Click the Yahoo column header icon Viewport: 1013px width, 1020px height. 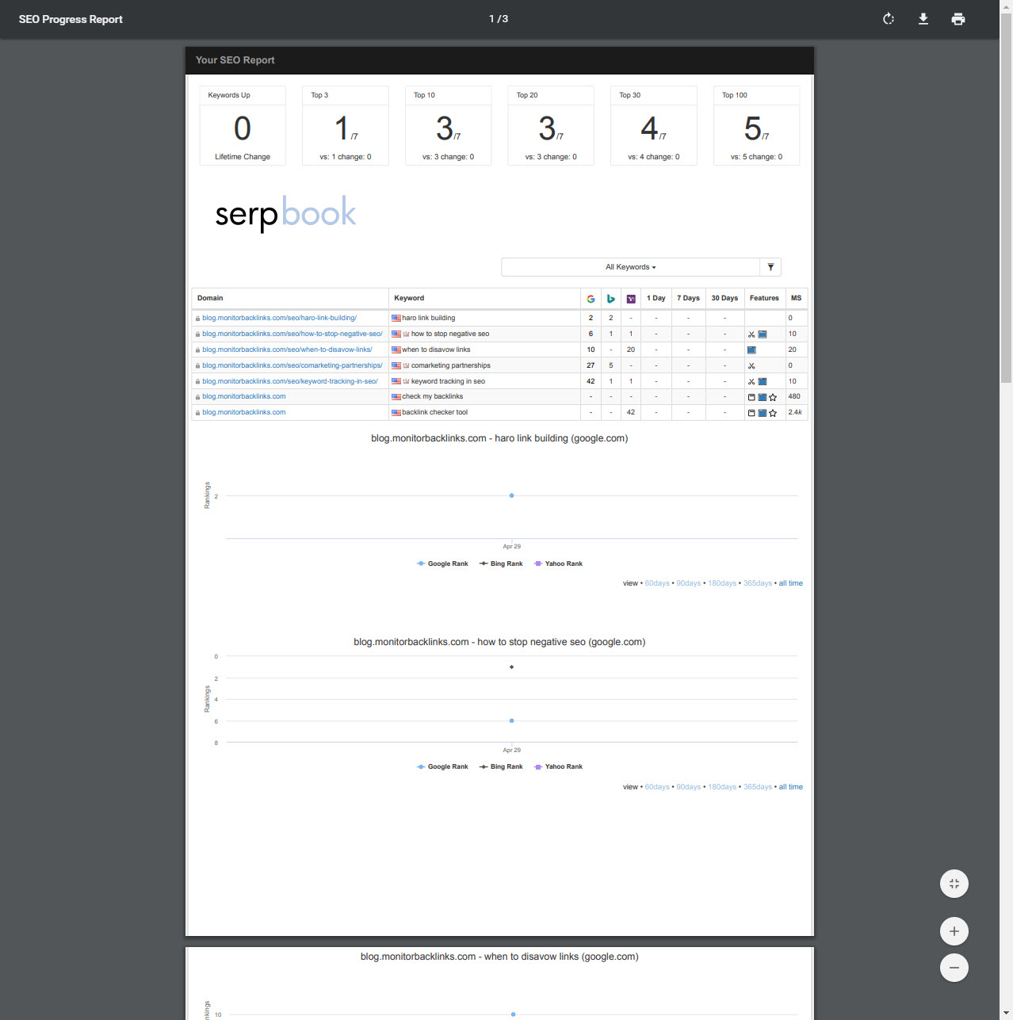(631, 299)
